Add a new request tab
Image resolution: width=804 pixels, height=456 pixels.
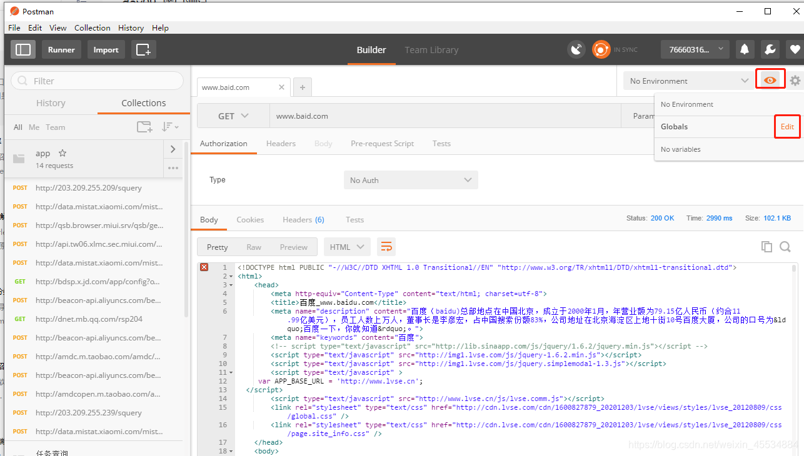(x=302, y=87)
